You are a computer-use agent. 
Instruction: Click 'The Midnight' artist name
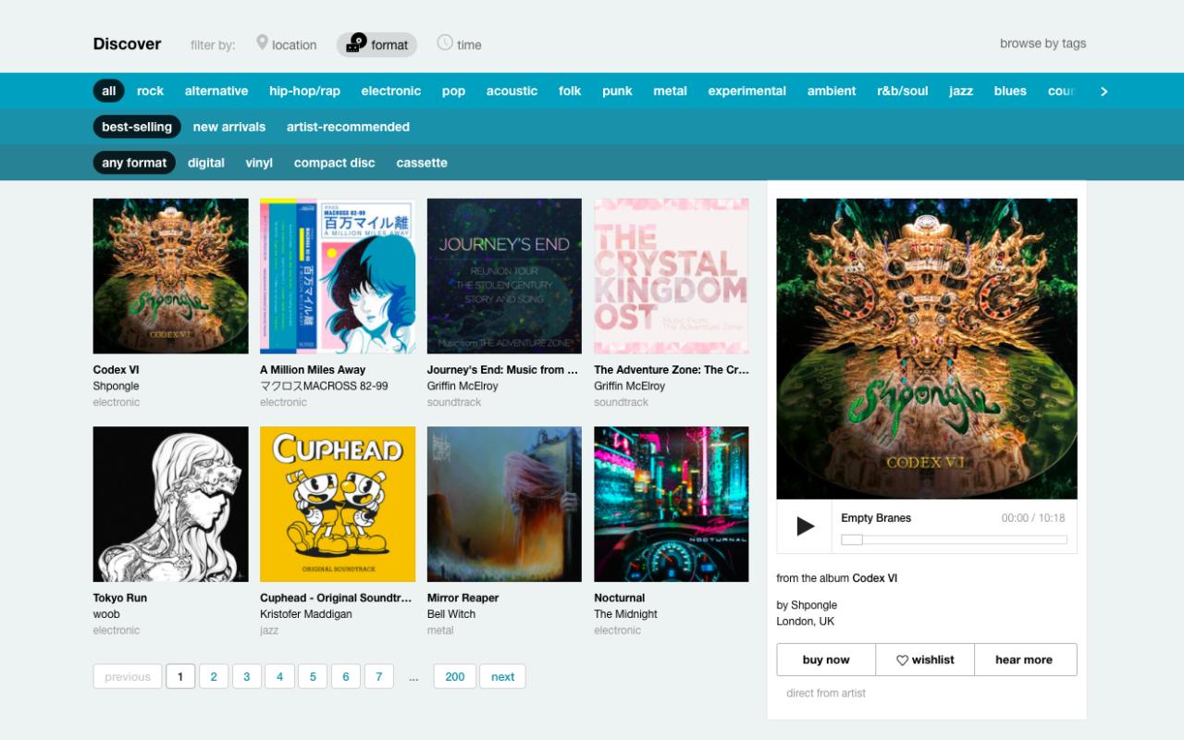(626, 614)
